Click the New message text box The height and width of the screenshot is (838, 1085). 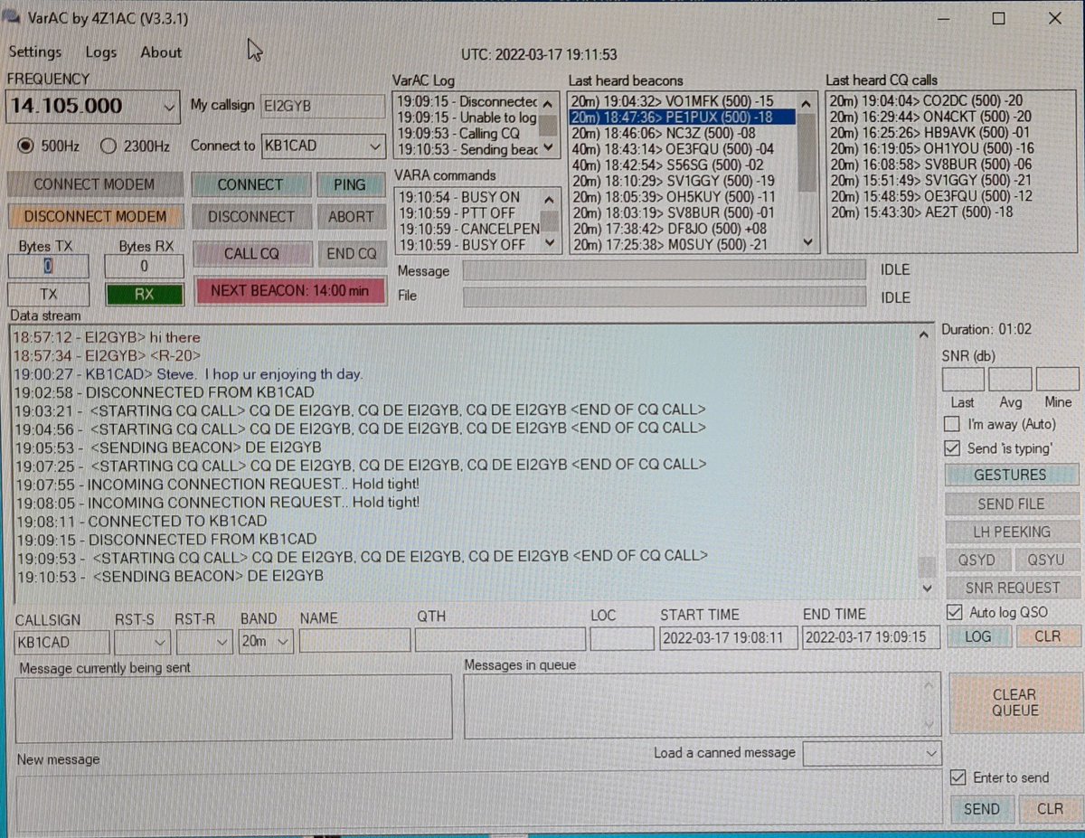coord(478,797)
